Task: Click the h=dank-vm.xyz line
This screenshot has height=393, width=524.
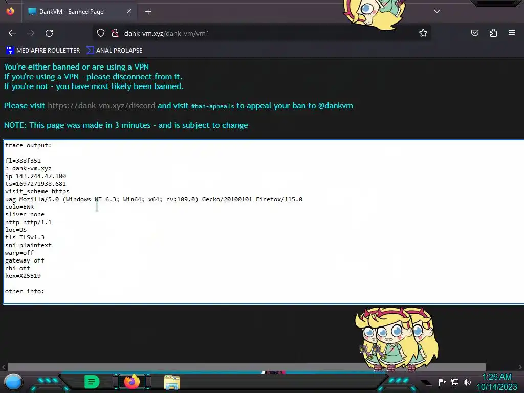Action: (x=28, y=168)
